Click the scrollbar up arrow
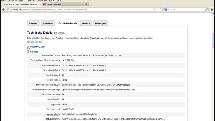Viewport: 215px width, 121px height. coord(213,14)
